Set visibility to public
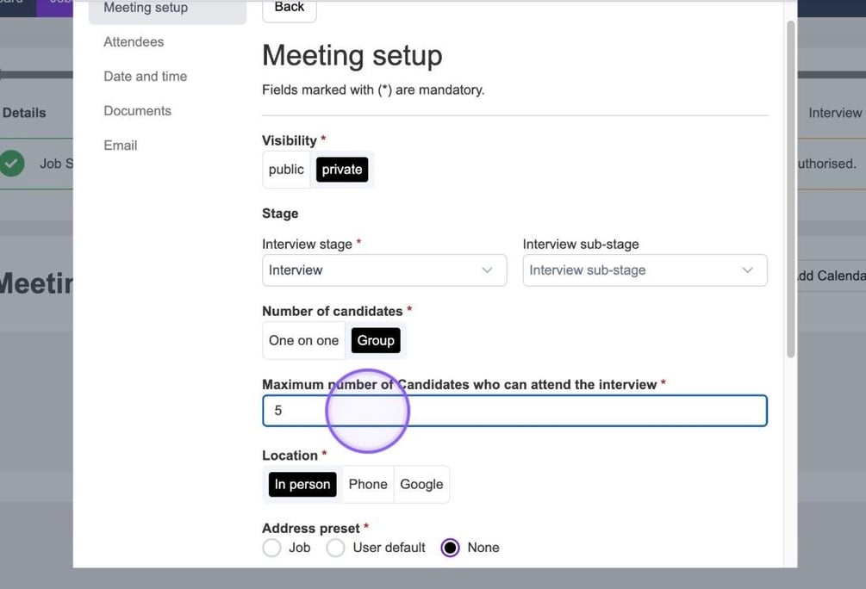The width and height of the screenshot is (866, 589). [x=286, y=170]
